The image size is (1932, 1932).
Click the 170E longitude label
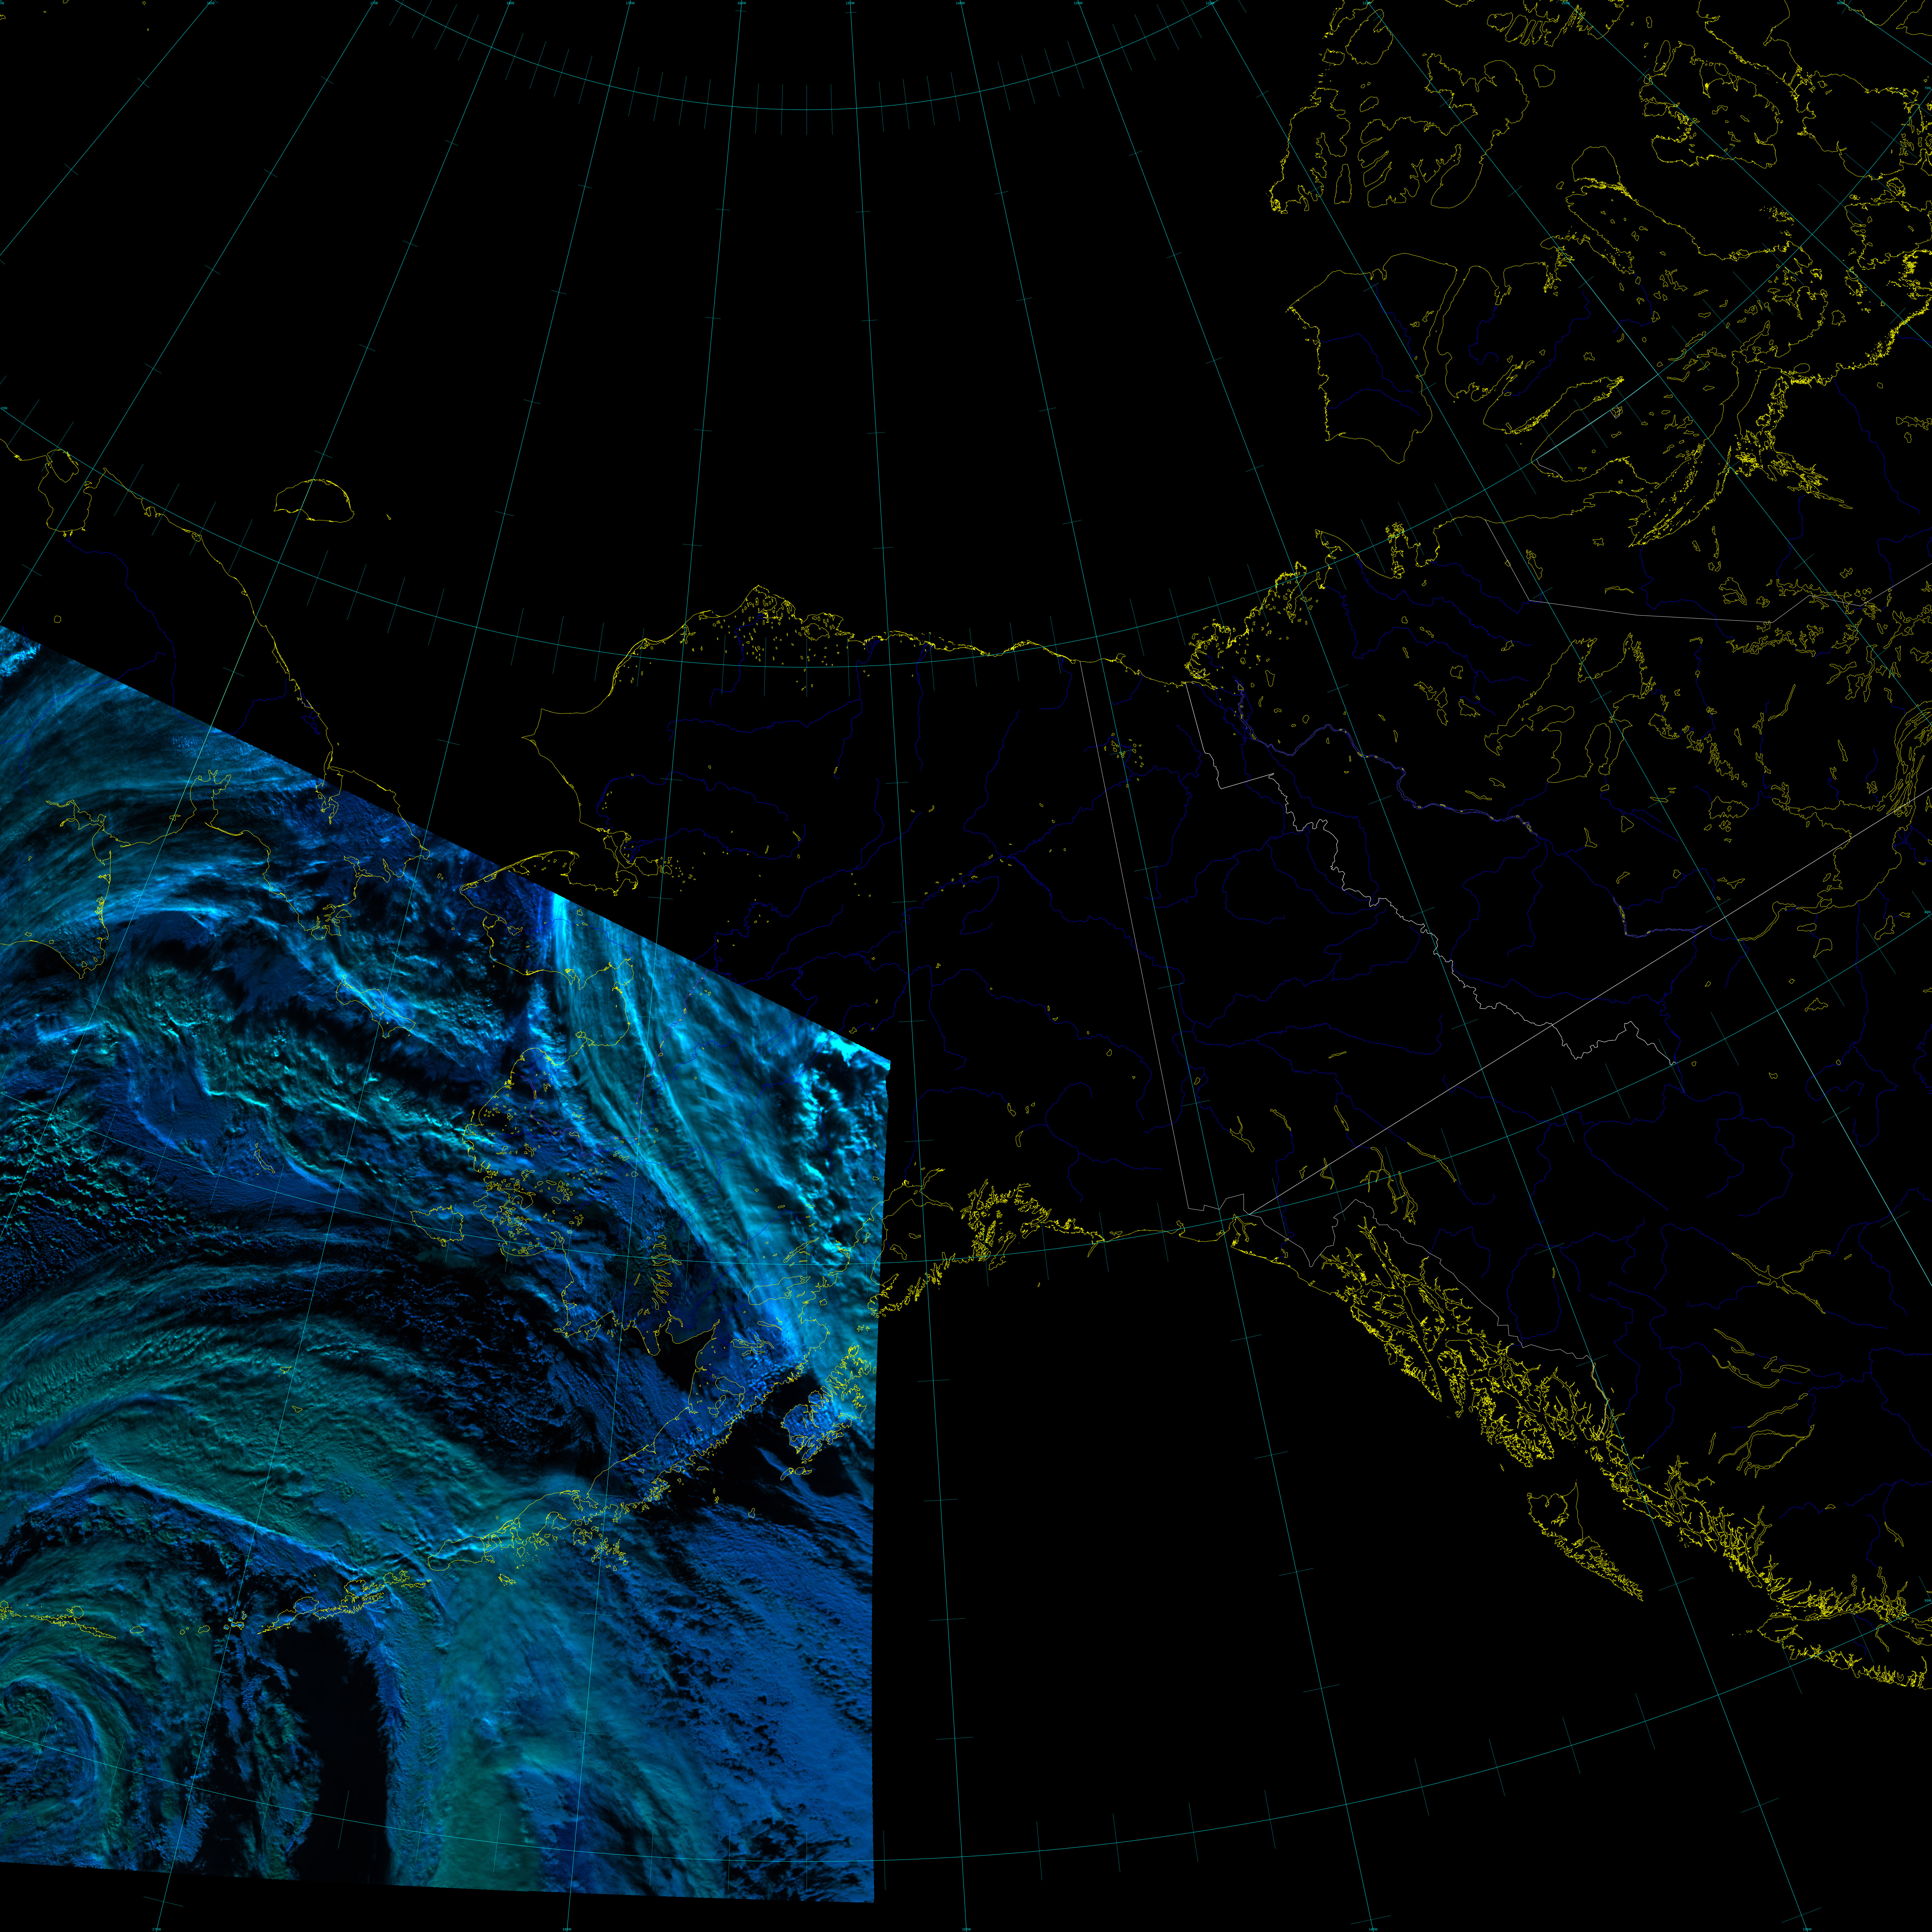tap(374, 3)
